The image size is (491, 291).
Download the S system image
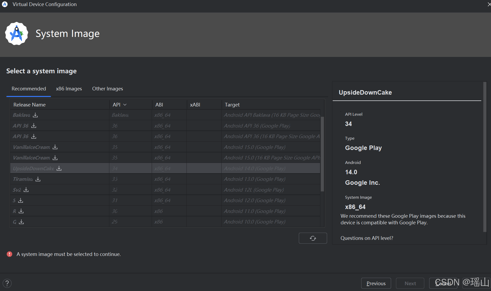(x=21, y=200)
